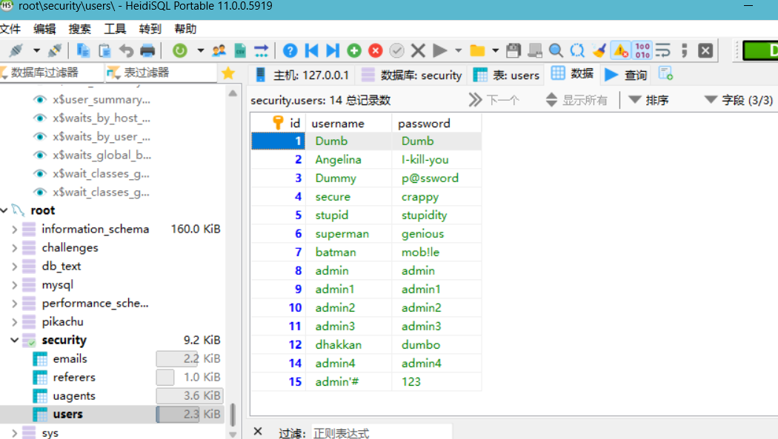Viewport: 778px width, 439px height.
Task: Click the print icon
Action: click(147, 50)
